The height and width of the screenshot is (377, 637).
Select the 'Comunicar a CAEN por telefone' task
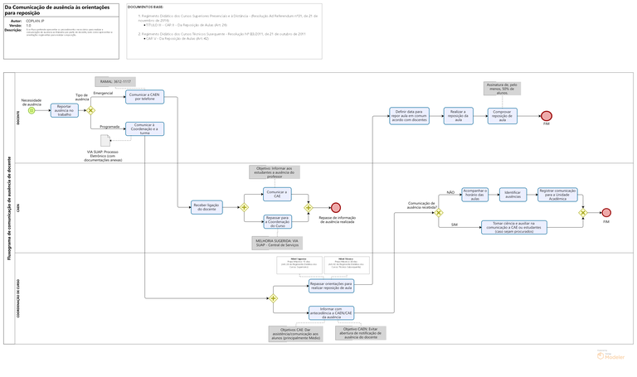point(144,98)
